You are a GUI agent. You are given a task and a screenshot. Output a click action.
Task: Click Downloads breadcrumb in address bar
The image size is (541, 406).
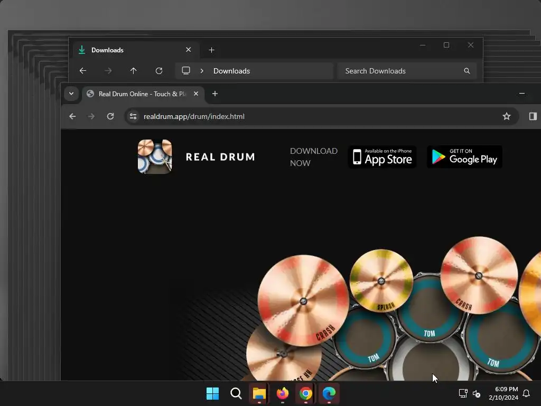[231, 71]
